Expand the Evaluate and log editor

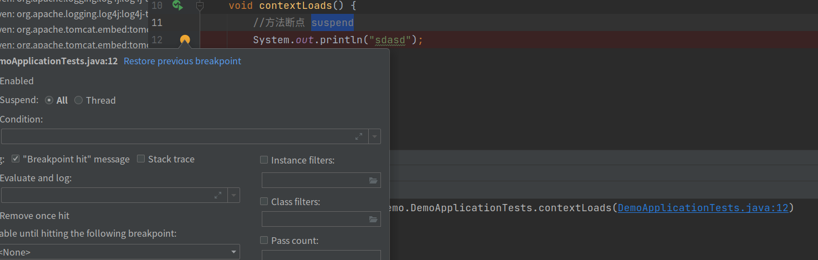click(x=218, y=195)
